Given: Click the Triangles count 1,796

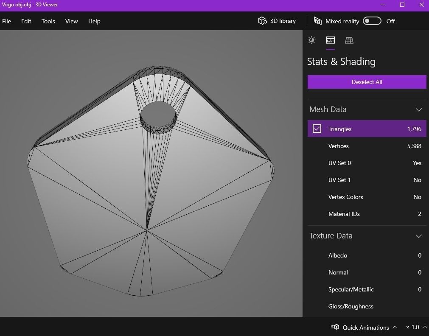Looking at the screenshot, I should tap(414, 129).
